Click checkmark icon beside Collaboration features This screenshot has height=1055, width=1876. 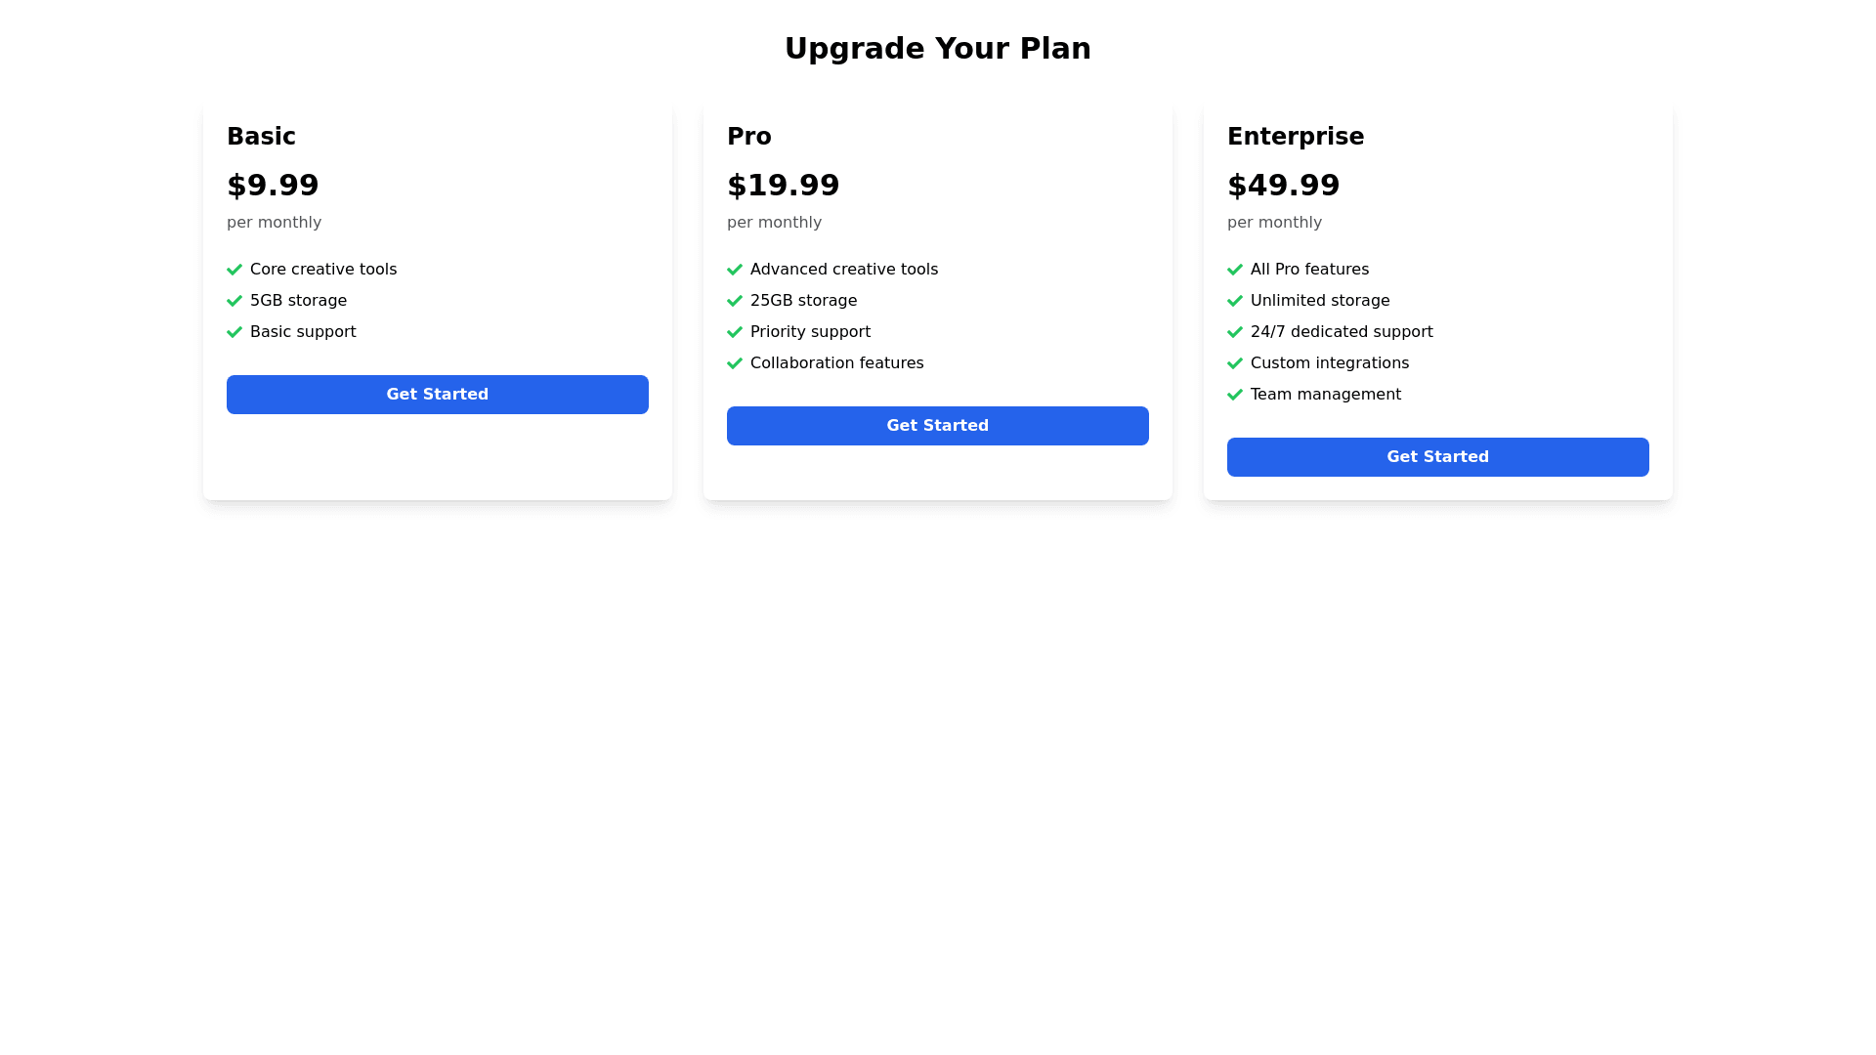[735, 363]
